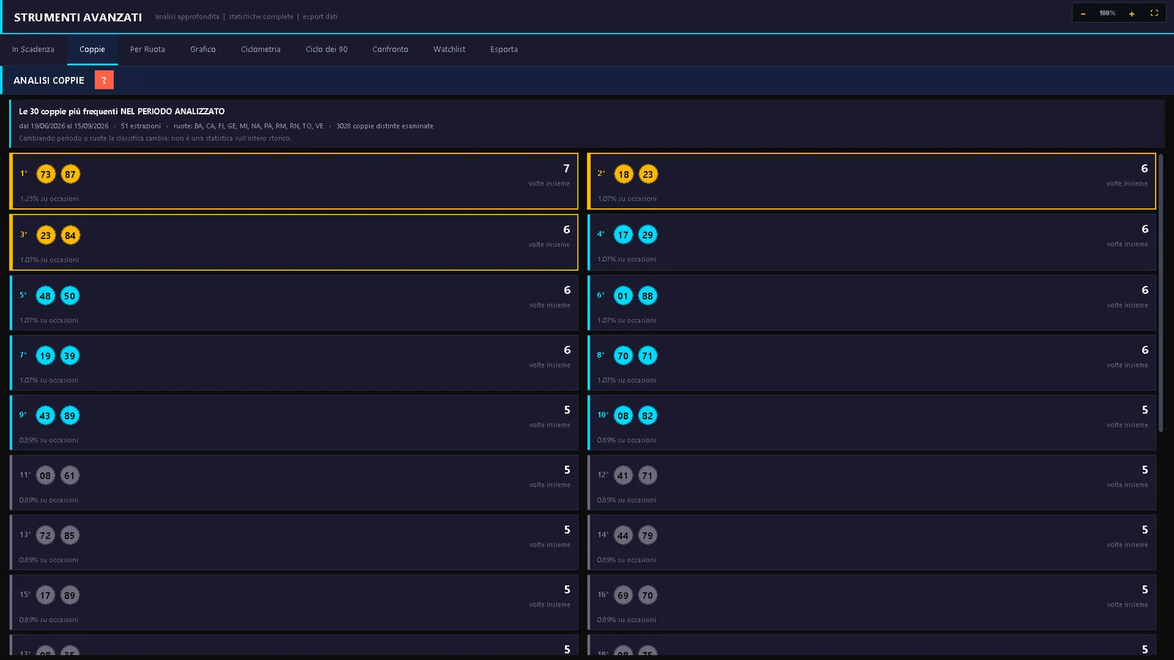
Task: Click the 'ANALISI COPPIE' heading
Action: click(48, 81)
